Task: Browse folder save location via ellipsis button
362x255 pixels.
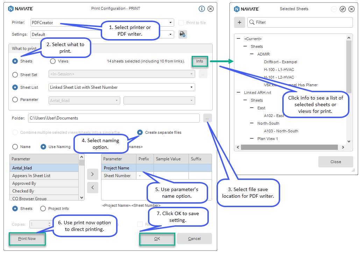Action: (207, 118)
